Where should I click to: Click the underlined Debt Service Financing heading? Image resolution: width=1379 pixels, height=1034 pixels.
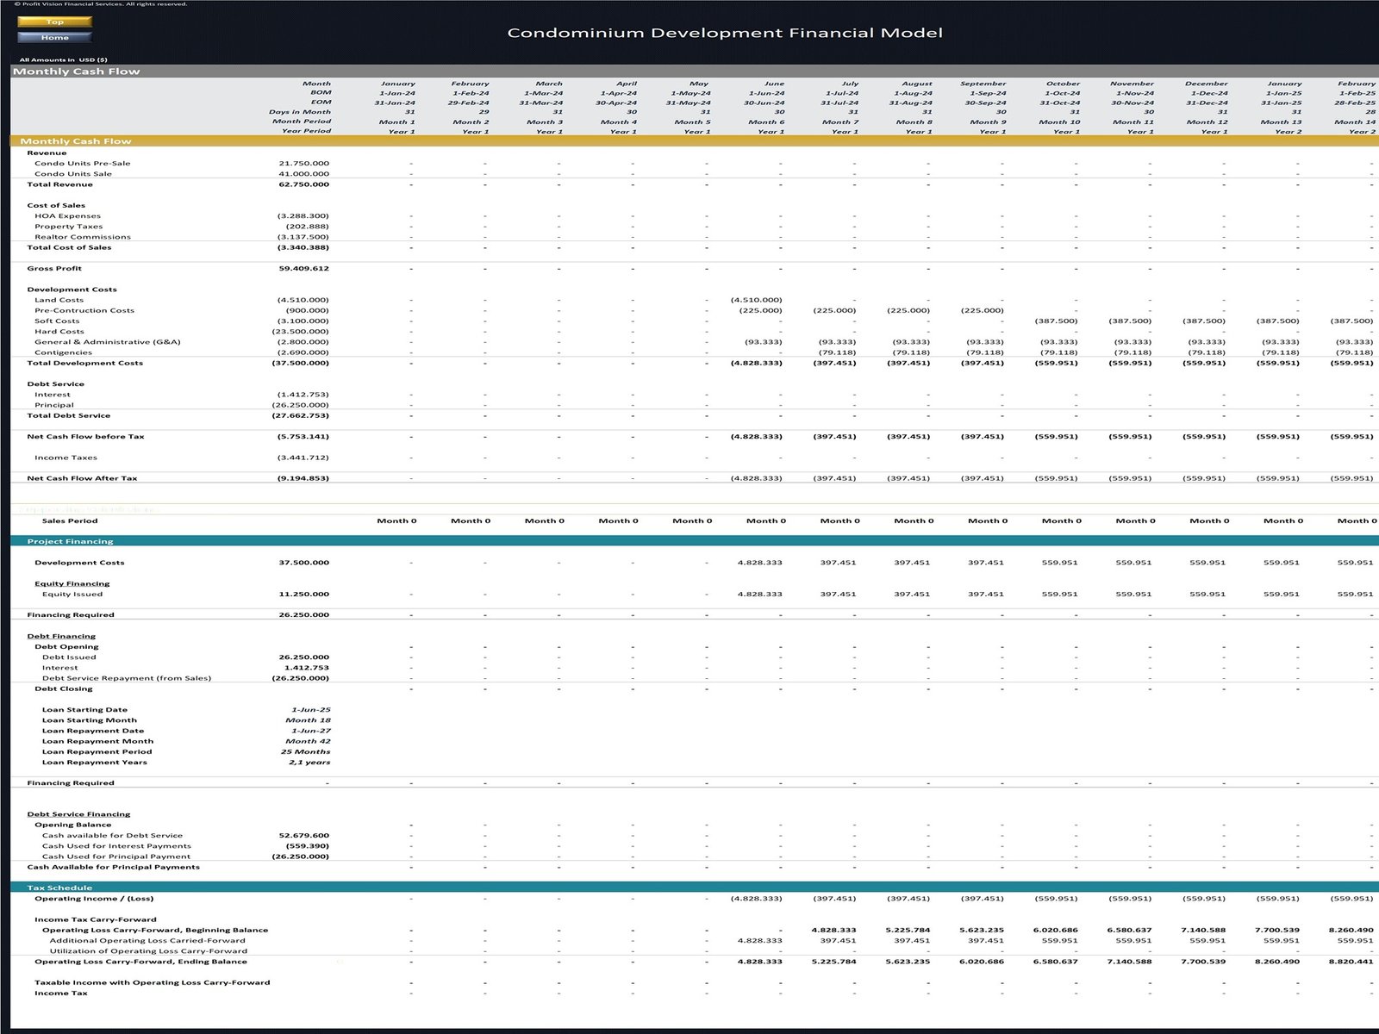click(x=78, y=814)
